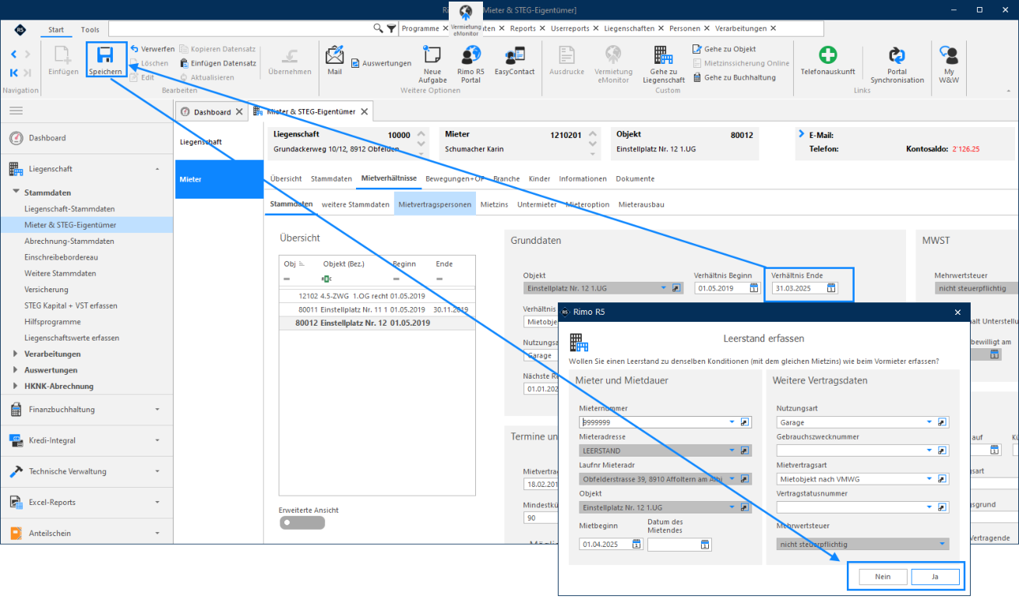Open Mail from the ribbon
The height and width of the screenshot is (614, 1019).
tap(334, 62)
